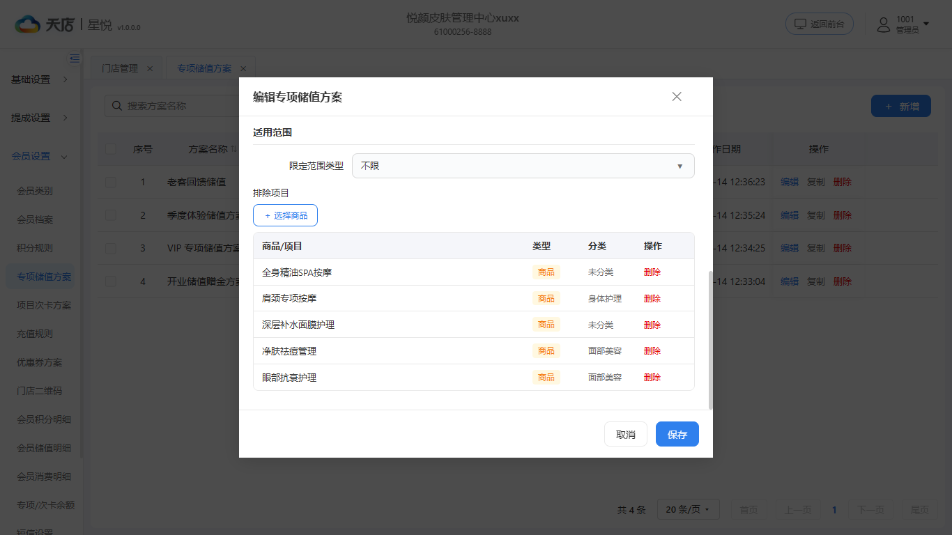This screenshot has height=535, width=952.
Task: Tick the checkbox for row 开业储值赠金
Action: (x=111, y=281)
